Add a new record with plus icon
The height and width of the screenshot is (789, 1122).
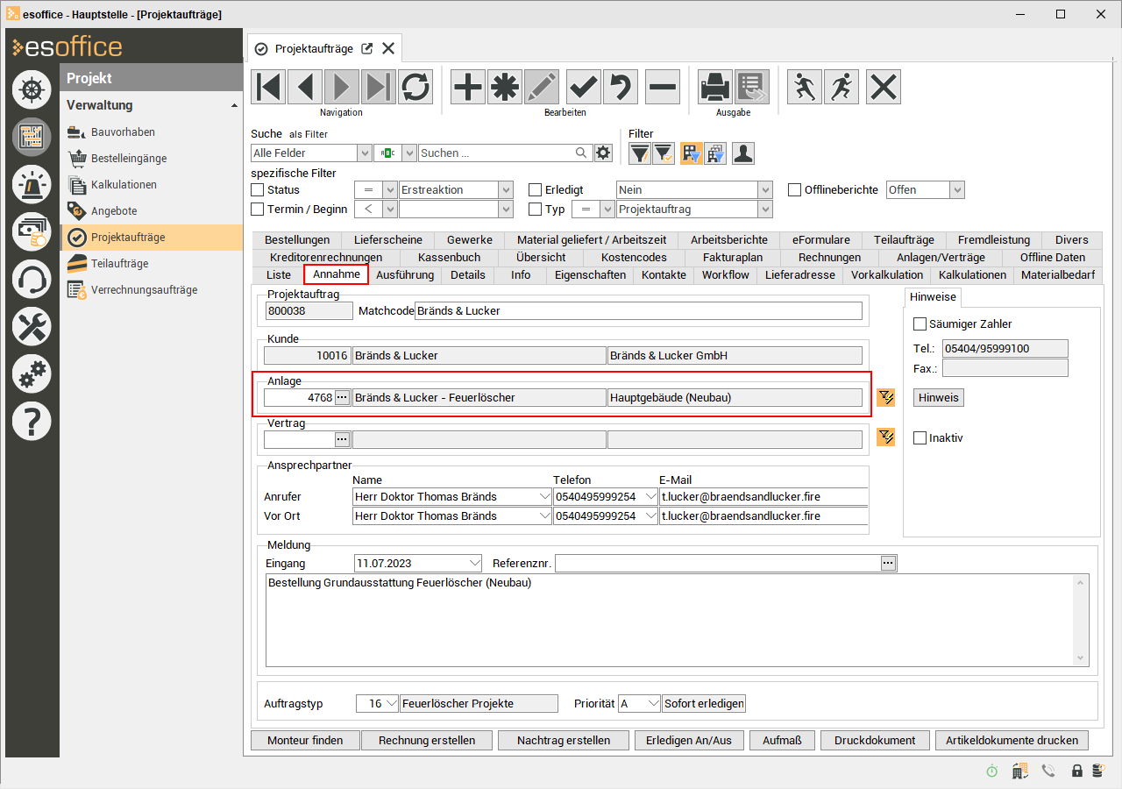[x=468, y=87]
